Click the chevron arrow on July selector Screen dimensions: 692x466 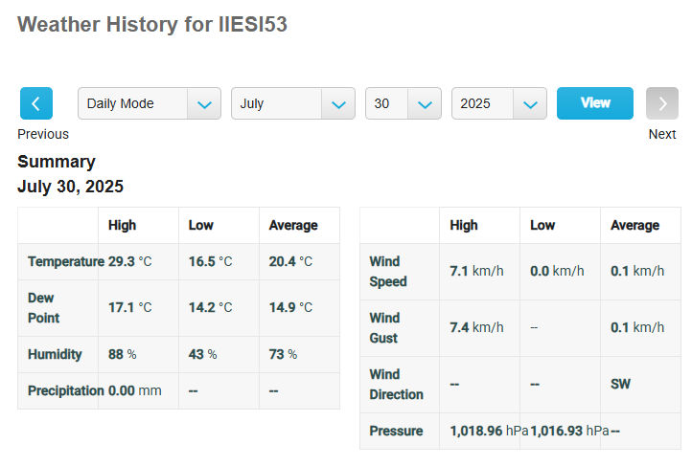click(338, 104)
